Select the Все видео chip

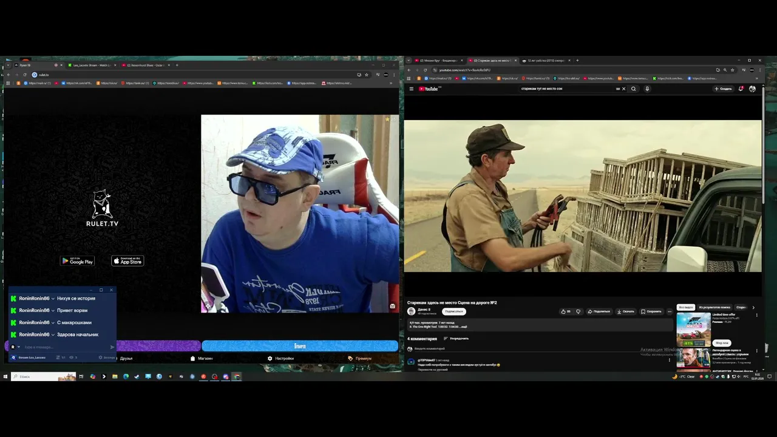point(685,308)
